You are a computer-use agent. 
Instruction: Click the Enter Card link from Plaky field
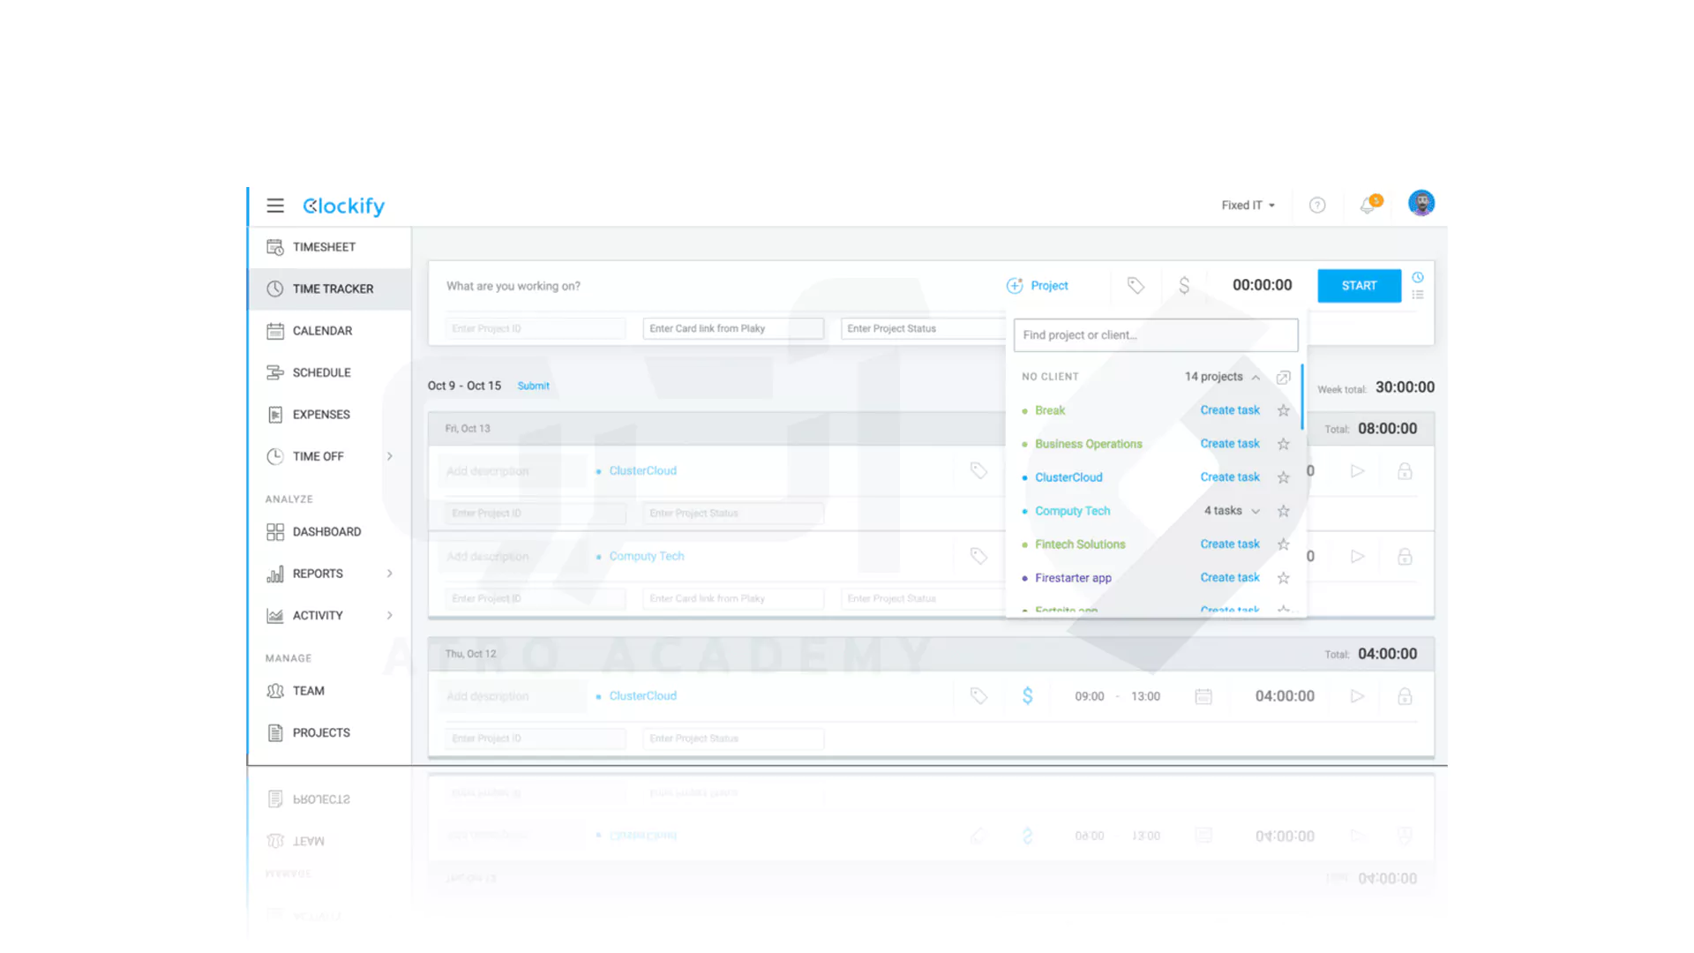(733, 328)
